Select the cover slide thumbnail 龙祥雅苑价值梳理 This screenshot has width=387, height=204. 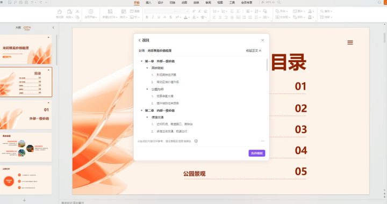point(26,49)
